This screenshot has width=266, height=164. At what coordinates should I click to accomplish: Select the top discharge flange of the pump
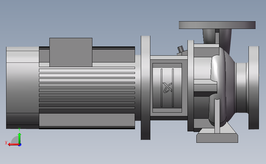point(217,25)
